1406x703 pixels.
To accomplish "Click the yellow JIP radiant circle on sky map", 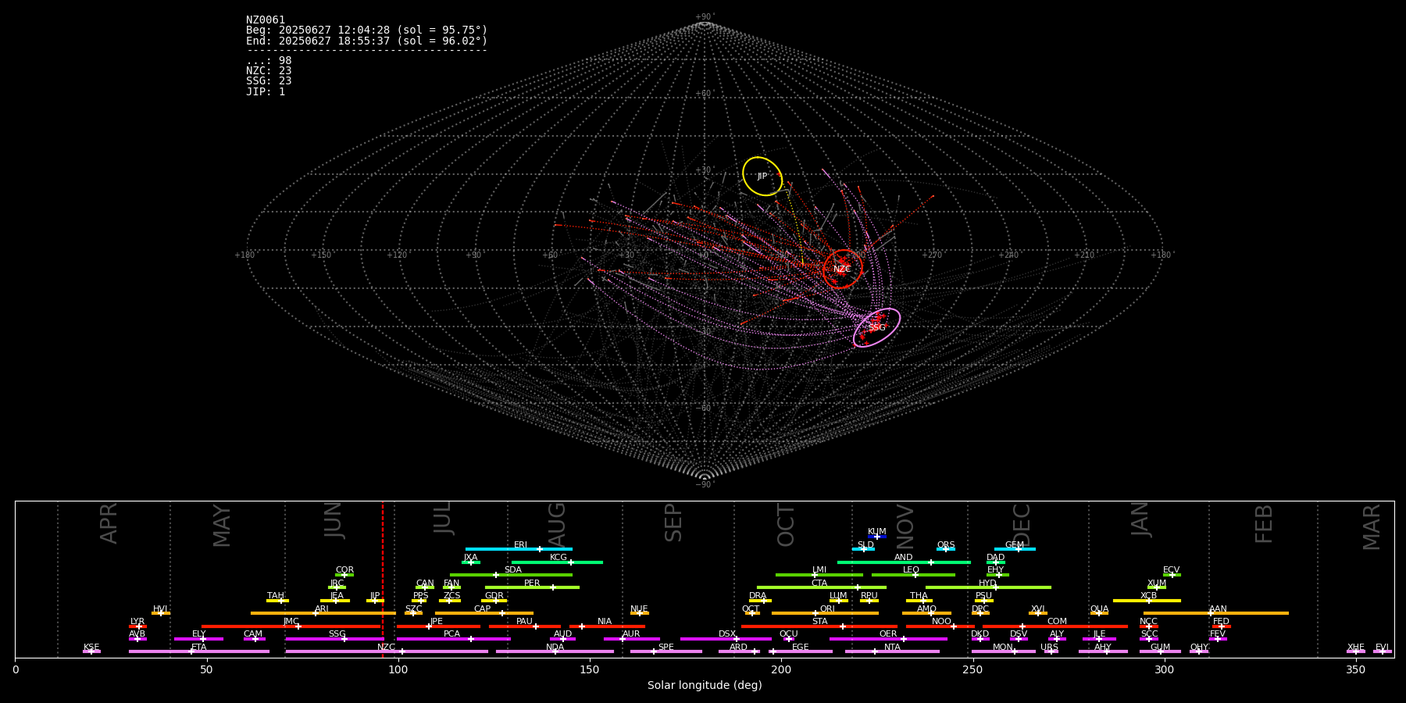I will coord(762,176).
